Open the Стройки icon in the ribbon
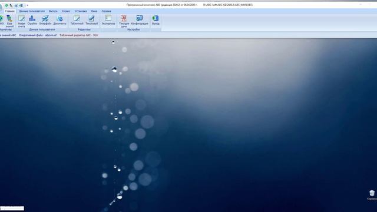Screen dimensions: 377x212 click(x=32, y=20)
